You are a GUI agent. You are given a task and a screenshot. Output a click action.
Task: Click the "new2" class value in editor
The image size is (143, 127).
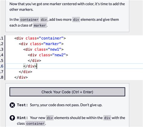pyautogui.click(x=59, y=55)
